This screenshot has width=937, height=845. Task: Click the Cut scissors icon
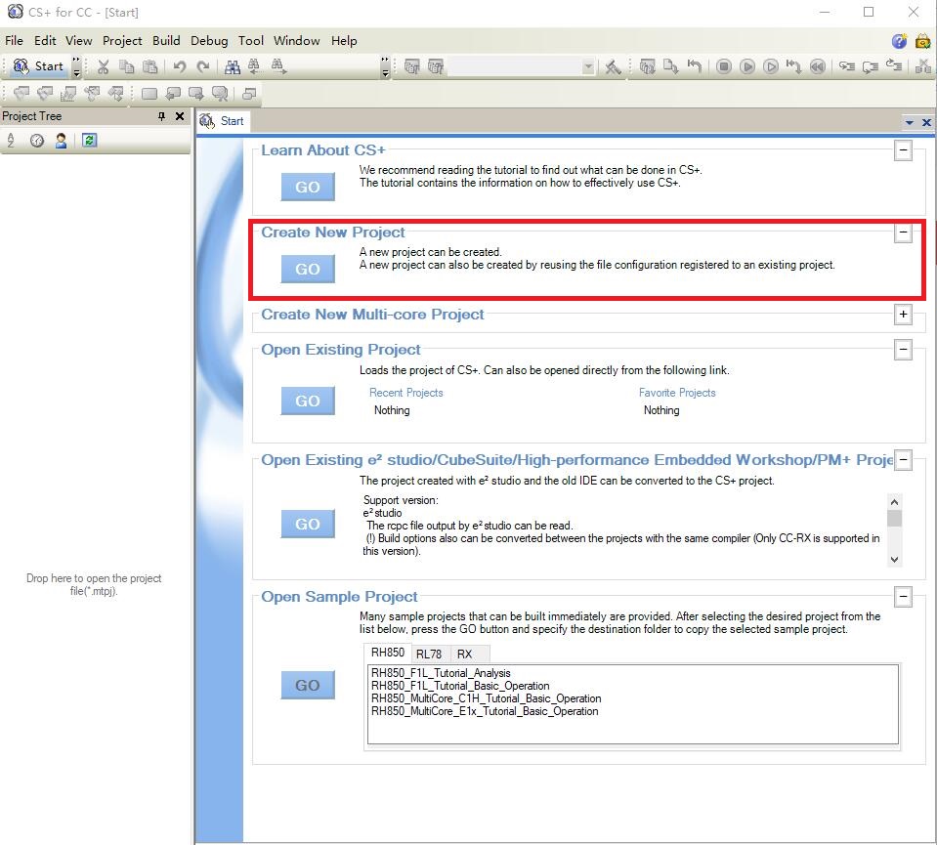104,66
